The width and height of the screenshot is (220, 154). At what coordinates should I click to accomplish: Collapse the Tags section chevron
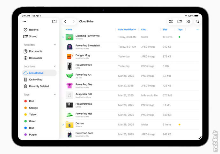click(55, 94)
